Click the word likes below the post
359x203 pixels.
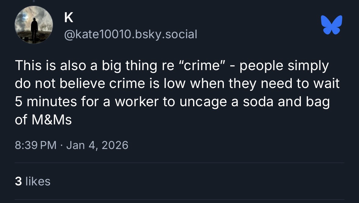pyautogui.click(x=38, y=181)
